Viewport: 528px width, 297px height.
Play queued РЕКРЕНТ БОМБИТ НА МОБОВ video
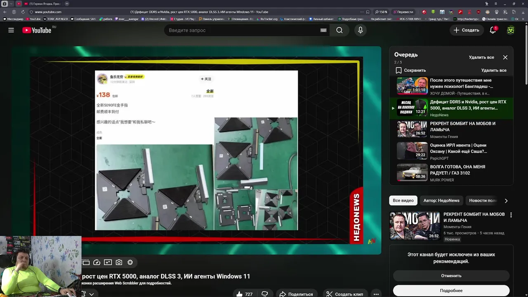(452, 130)
